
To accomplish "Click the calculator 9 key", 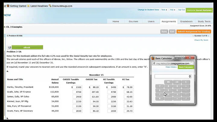I will click(x=177, y=86).
